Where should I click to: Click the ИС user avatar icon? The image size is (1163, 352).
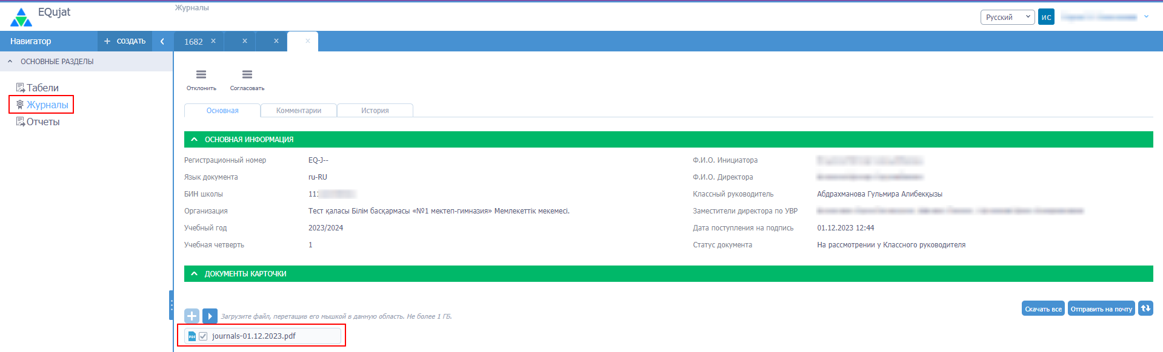click(x=1046, y=17)
